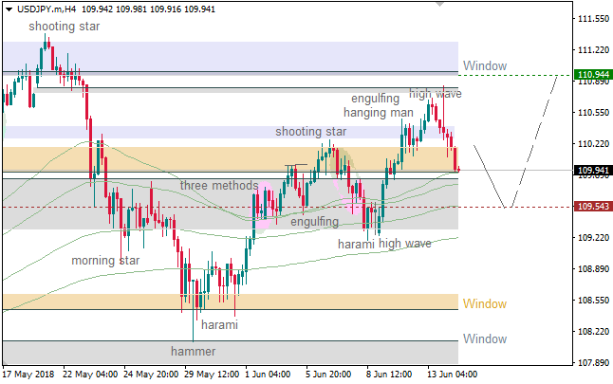The height and width of the screenshot is (384, 613).
Task: Click the green 110.944 price tag
Action: (x=593, y=74)
